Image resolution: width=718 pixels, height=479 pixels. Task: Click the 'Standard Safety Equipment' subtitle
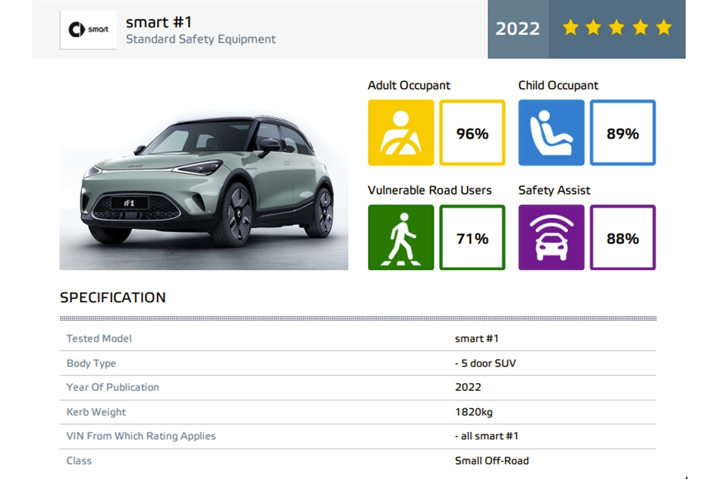click(201, 40)
